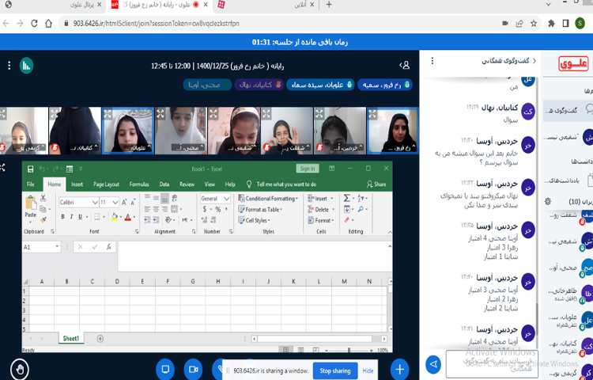Toggle the webcam camera button
The height and width of the screenshot is (380, 593).
[193, 369]
